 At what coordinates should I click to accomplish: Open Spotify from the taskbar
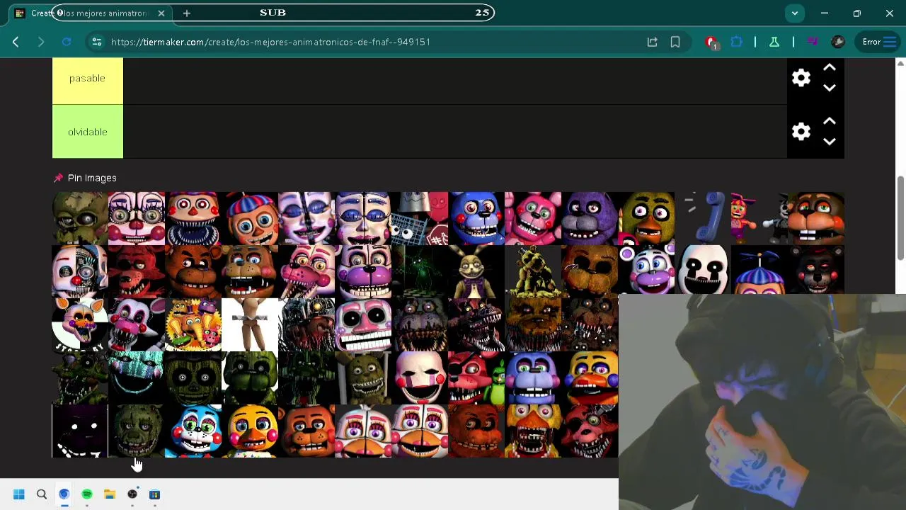87,494
